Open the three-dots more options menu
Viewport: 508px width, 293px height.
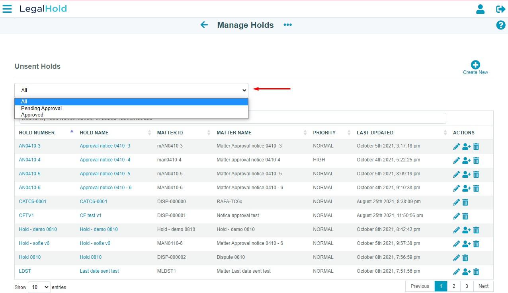(x=287, y=25)
